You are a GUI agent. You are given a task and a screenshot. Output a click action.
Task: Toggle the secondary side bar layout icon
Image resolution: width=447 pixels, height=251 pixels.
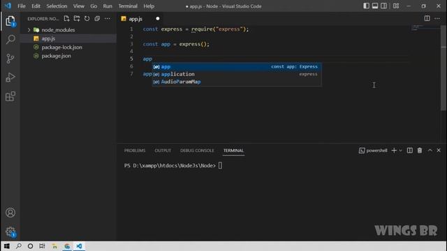[384, 6]
